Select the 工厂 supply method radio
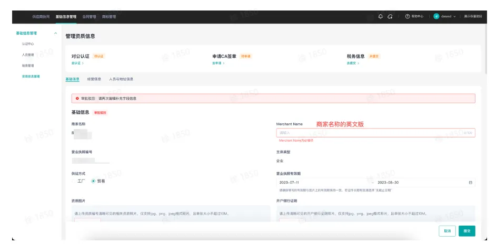The height and width of the screenshot is (244, 496). (74, 181)
